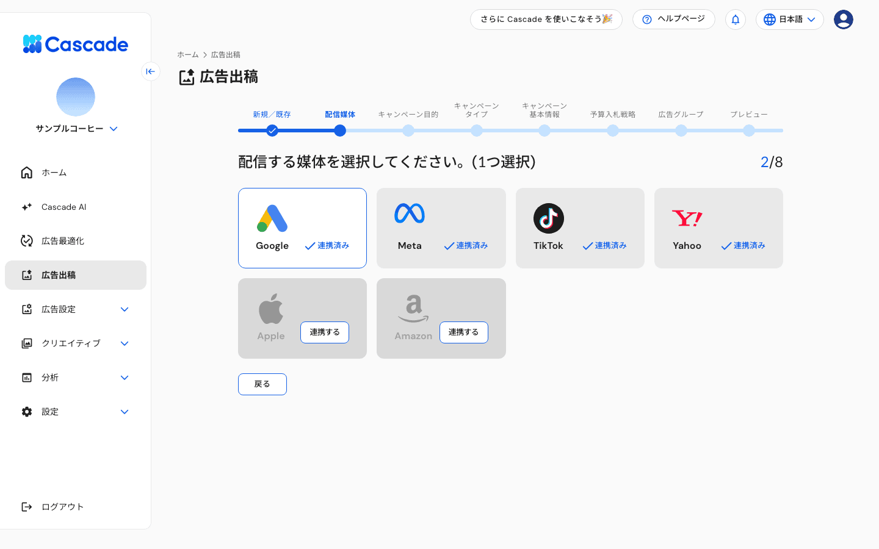Open 広告設定 sidebar item
This screenshot has width=879, height=549.
coord(76,309)
